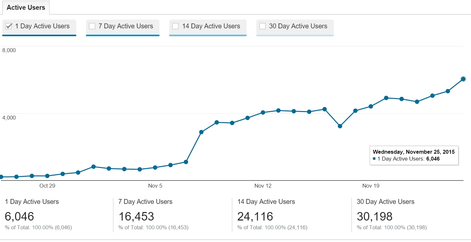Click the 8,000 y-axis label
This screenshot has height=242, width=471.
[x=9, y=50]
